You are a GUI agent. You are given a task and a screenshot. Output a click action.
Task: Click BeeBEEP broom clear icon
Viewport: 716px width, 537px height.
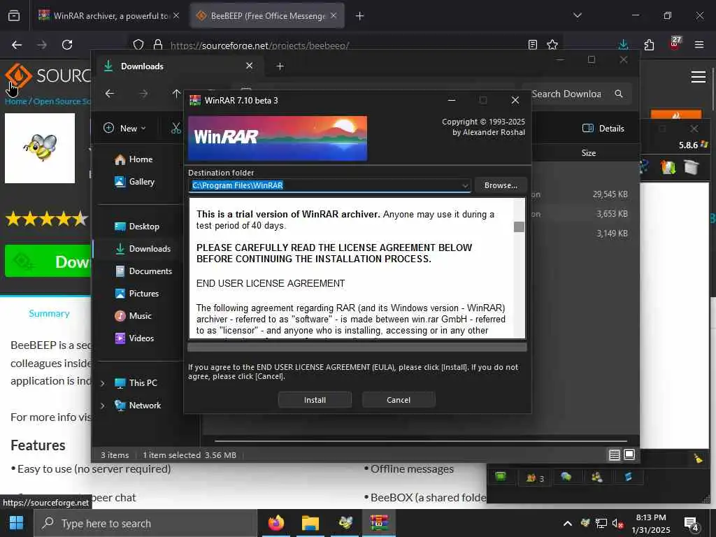(x=698, y=458)
